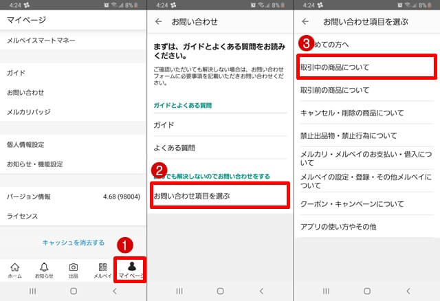
Task: Go back from お問い合わせ screen arrow
Action: (159, 21)
